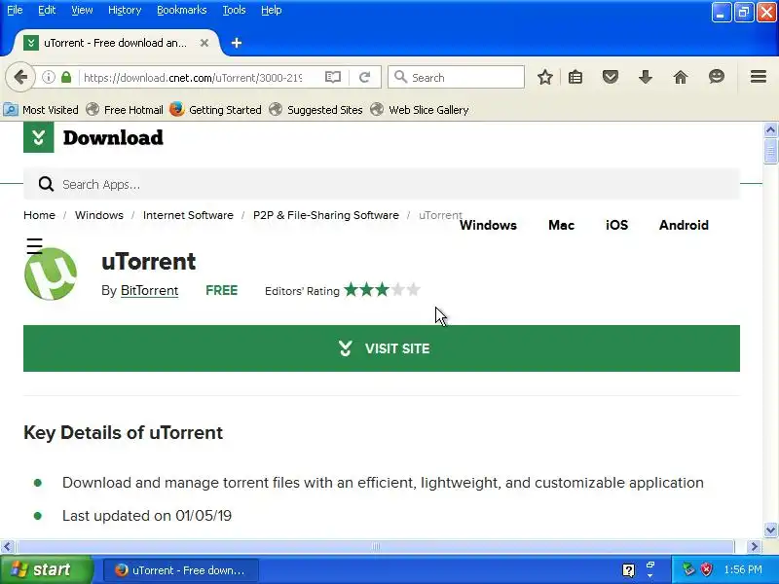779x584 pixels.
Task: Select the uTorrent browser tab
Action: tap(114, 43)
